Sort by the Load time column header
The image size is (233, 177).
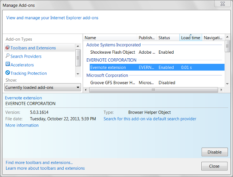tap(191, 38)
